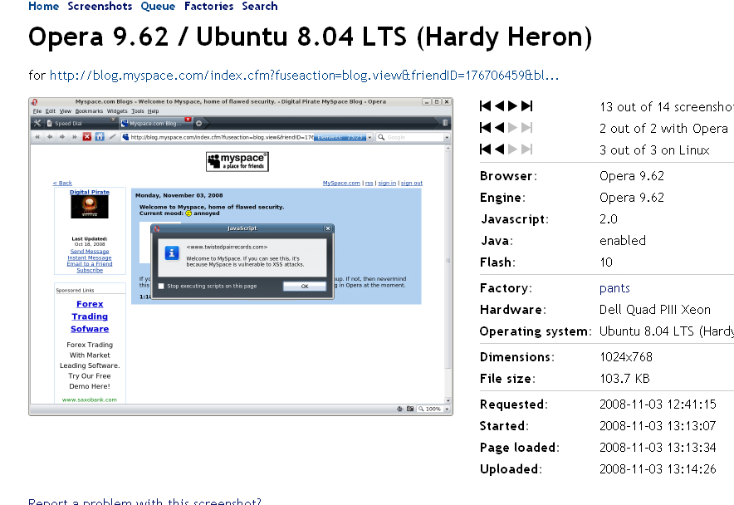The width and height of the screenshot is (734, 505).
Task: Show previous screenshot with Opera
Action: pyautogui.click(x=500, y=128)
